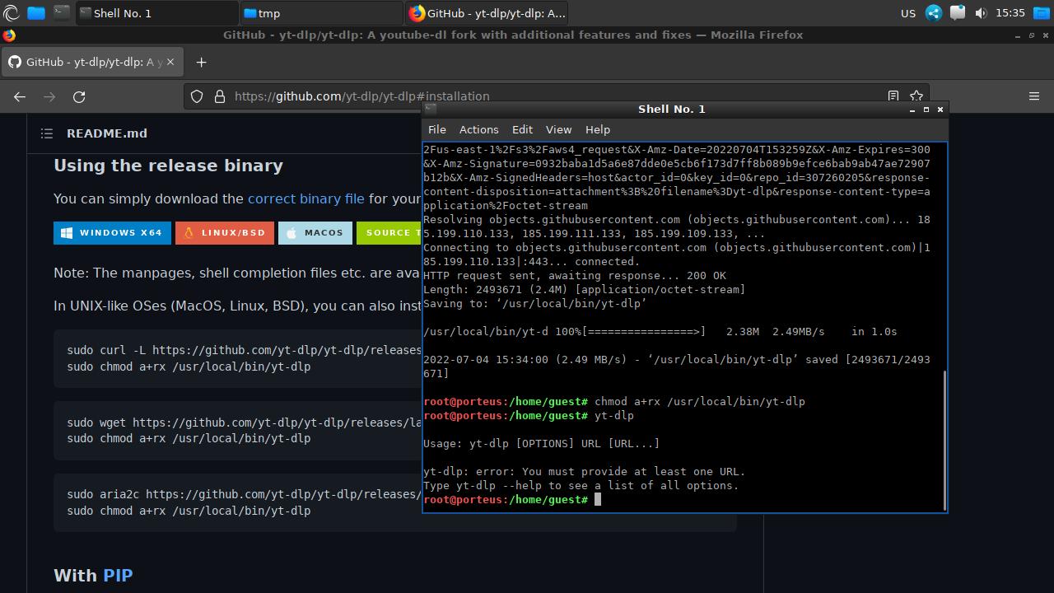Click the 'chmod a+rx' command line in terminal
The width and height of the screenshot is (1054, 593).
point(614,402)
